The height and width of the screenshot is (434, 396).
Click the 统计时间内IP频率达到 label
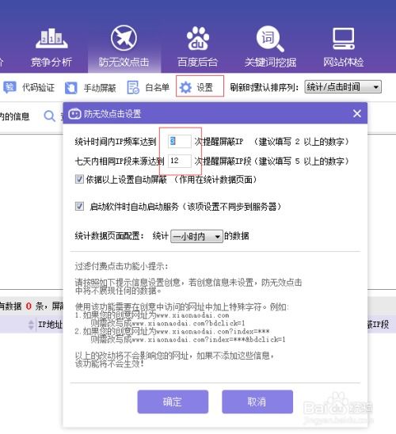pyautogui.click(x=116, y=142)
